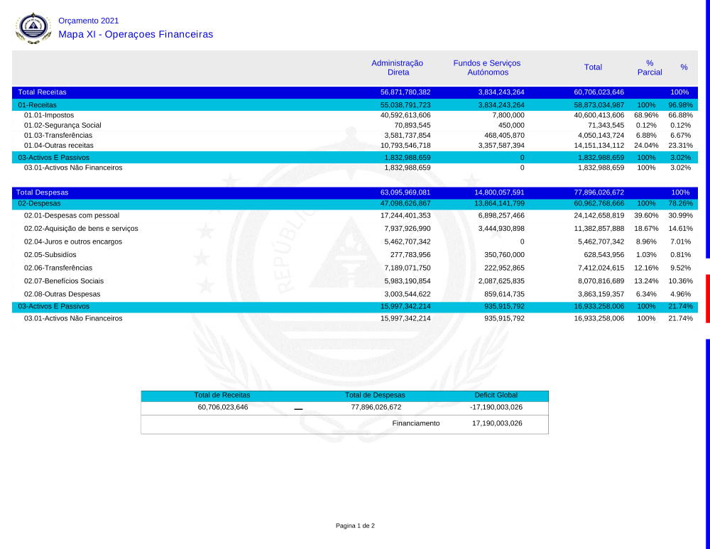Screen dimensions: 710x549
Task: Select the "Financiamento" label in the summary box
Action: point(416,423)
